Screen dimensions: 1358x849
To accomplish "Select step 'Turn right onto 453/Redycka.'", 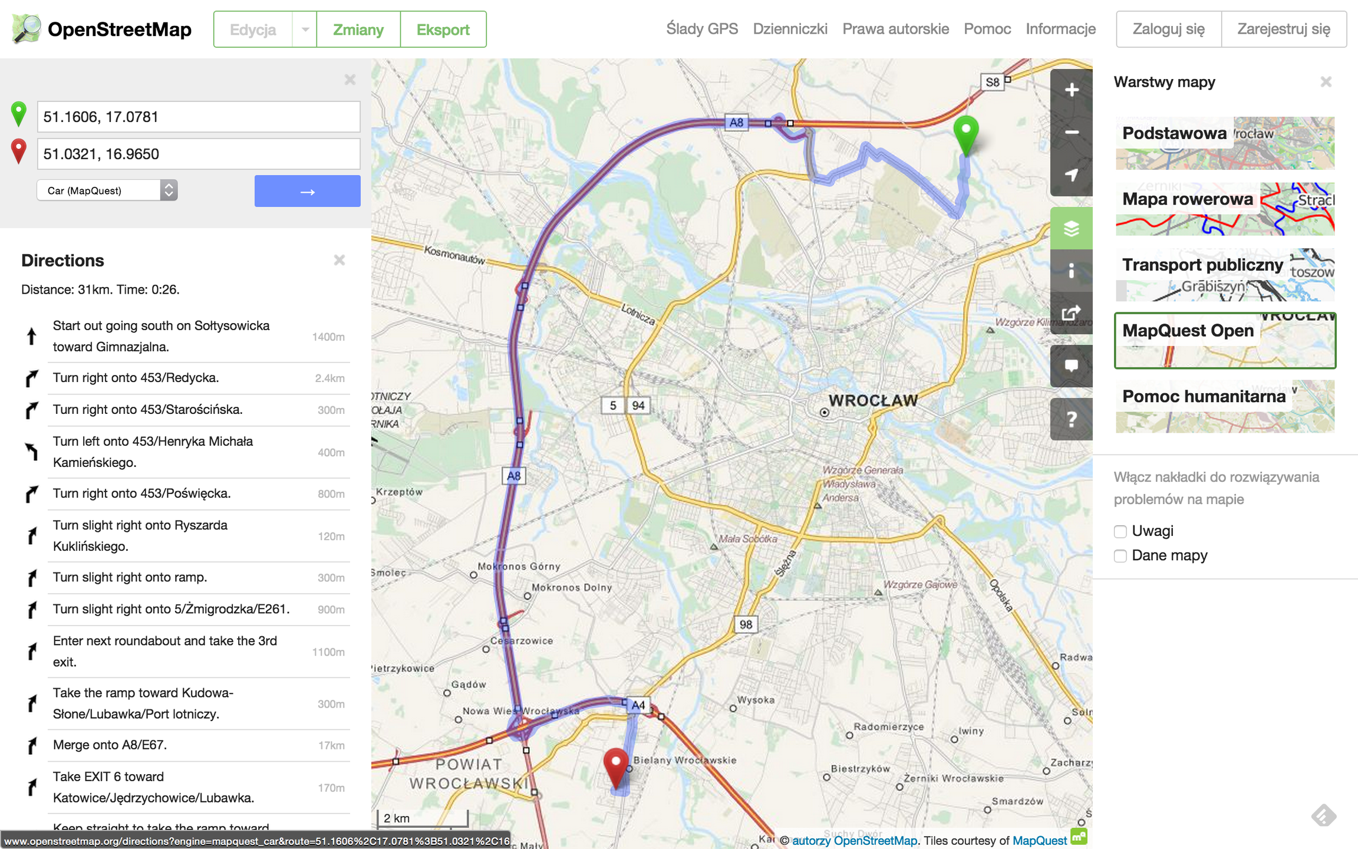I will (x=186, y=378).
